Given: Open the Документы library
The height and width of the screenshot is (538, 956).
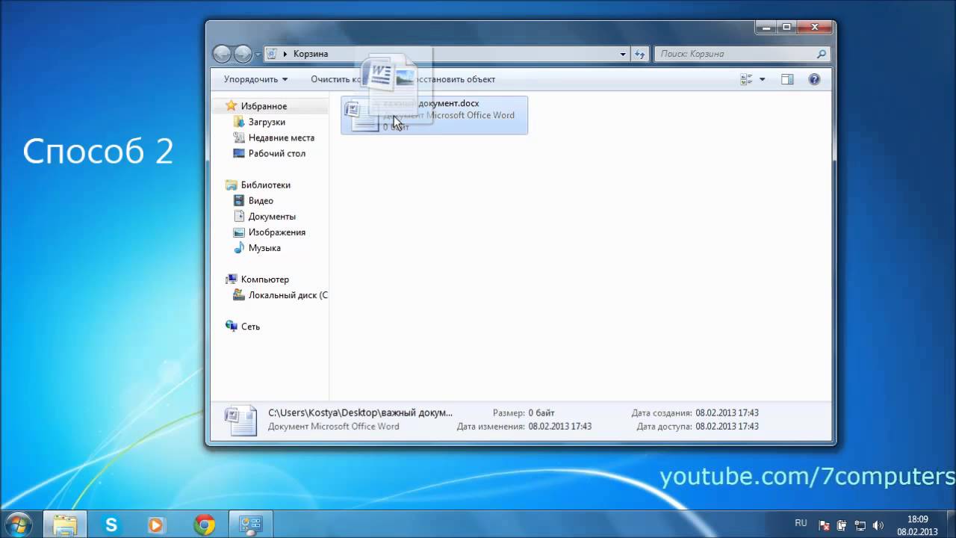Looking at the screenshot, I should point(272,216).
